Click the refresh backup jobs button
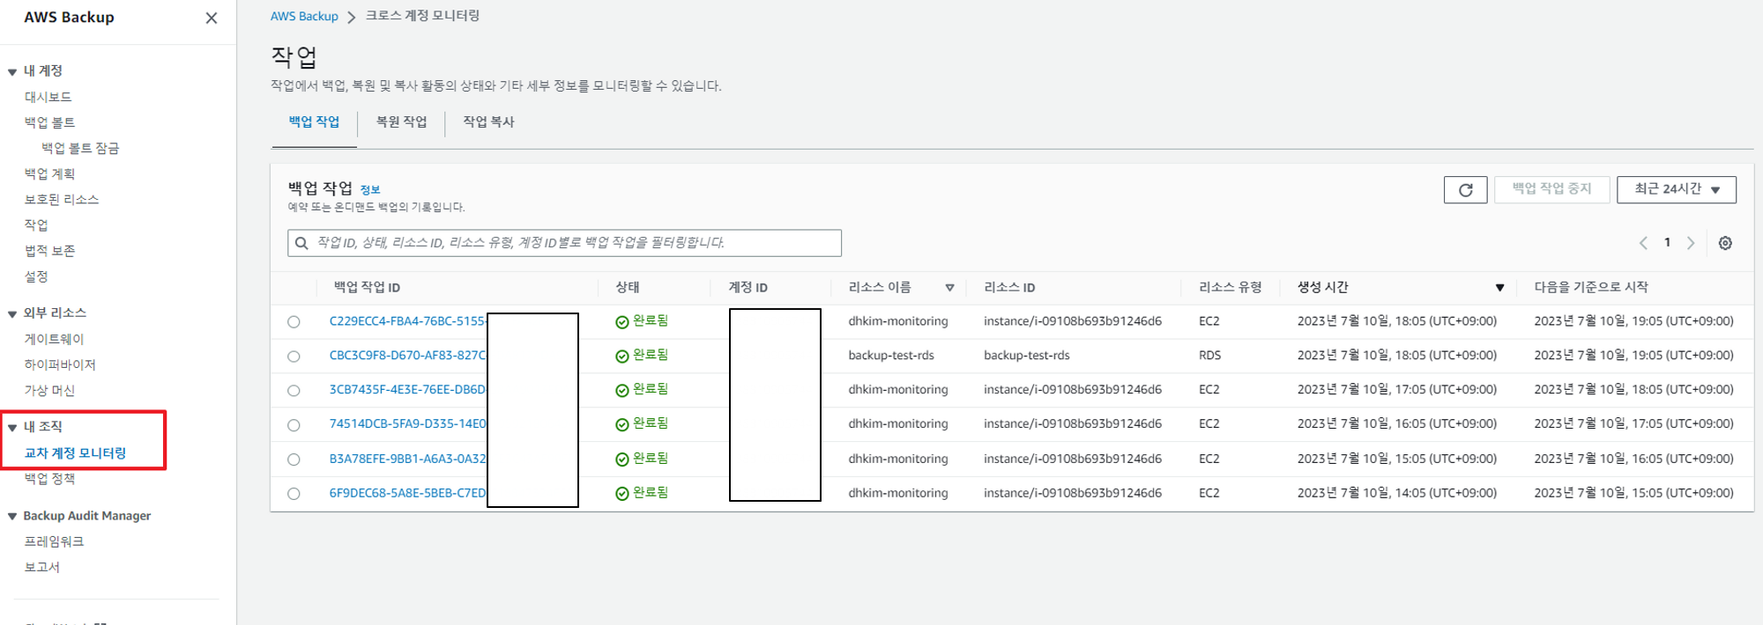Viewport: 1763px width, 625px height. pyautogui.click(x=1465, y=189)
